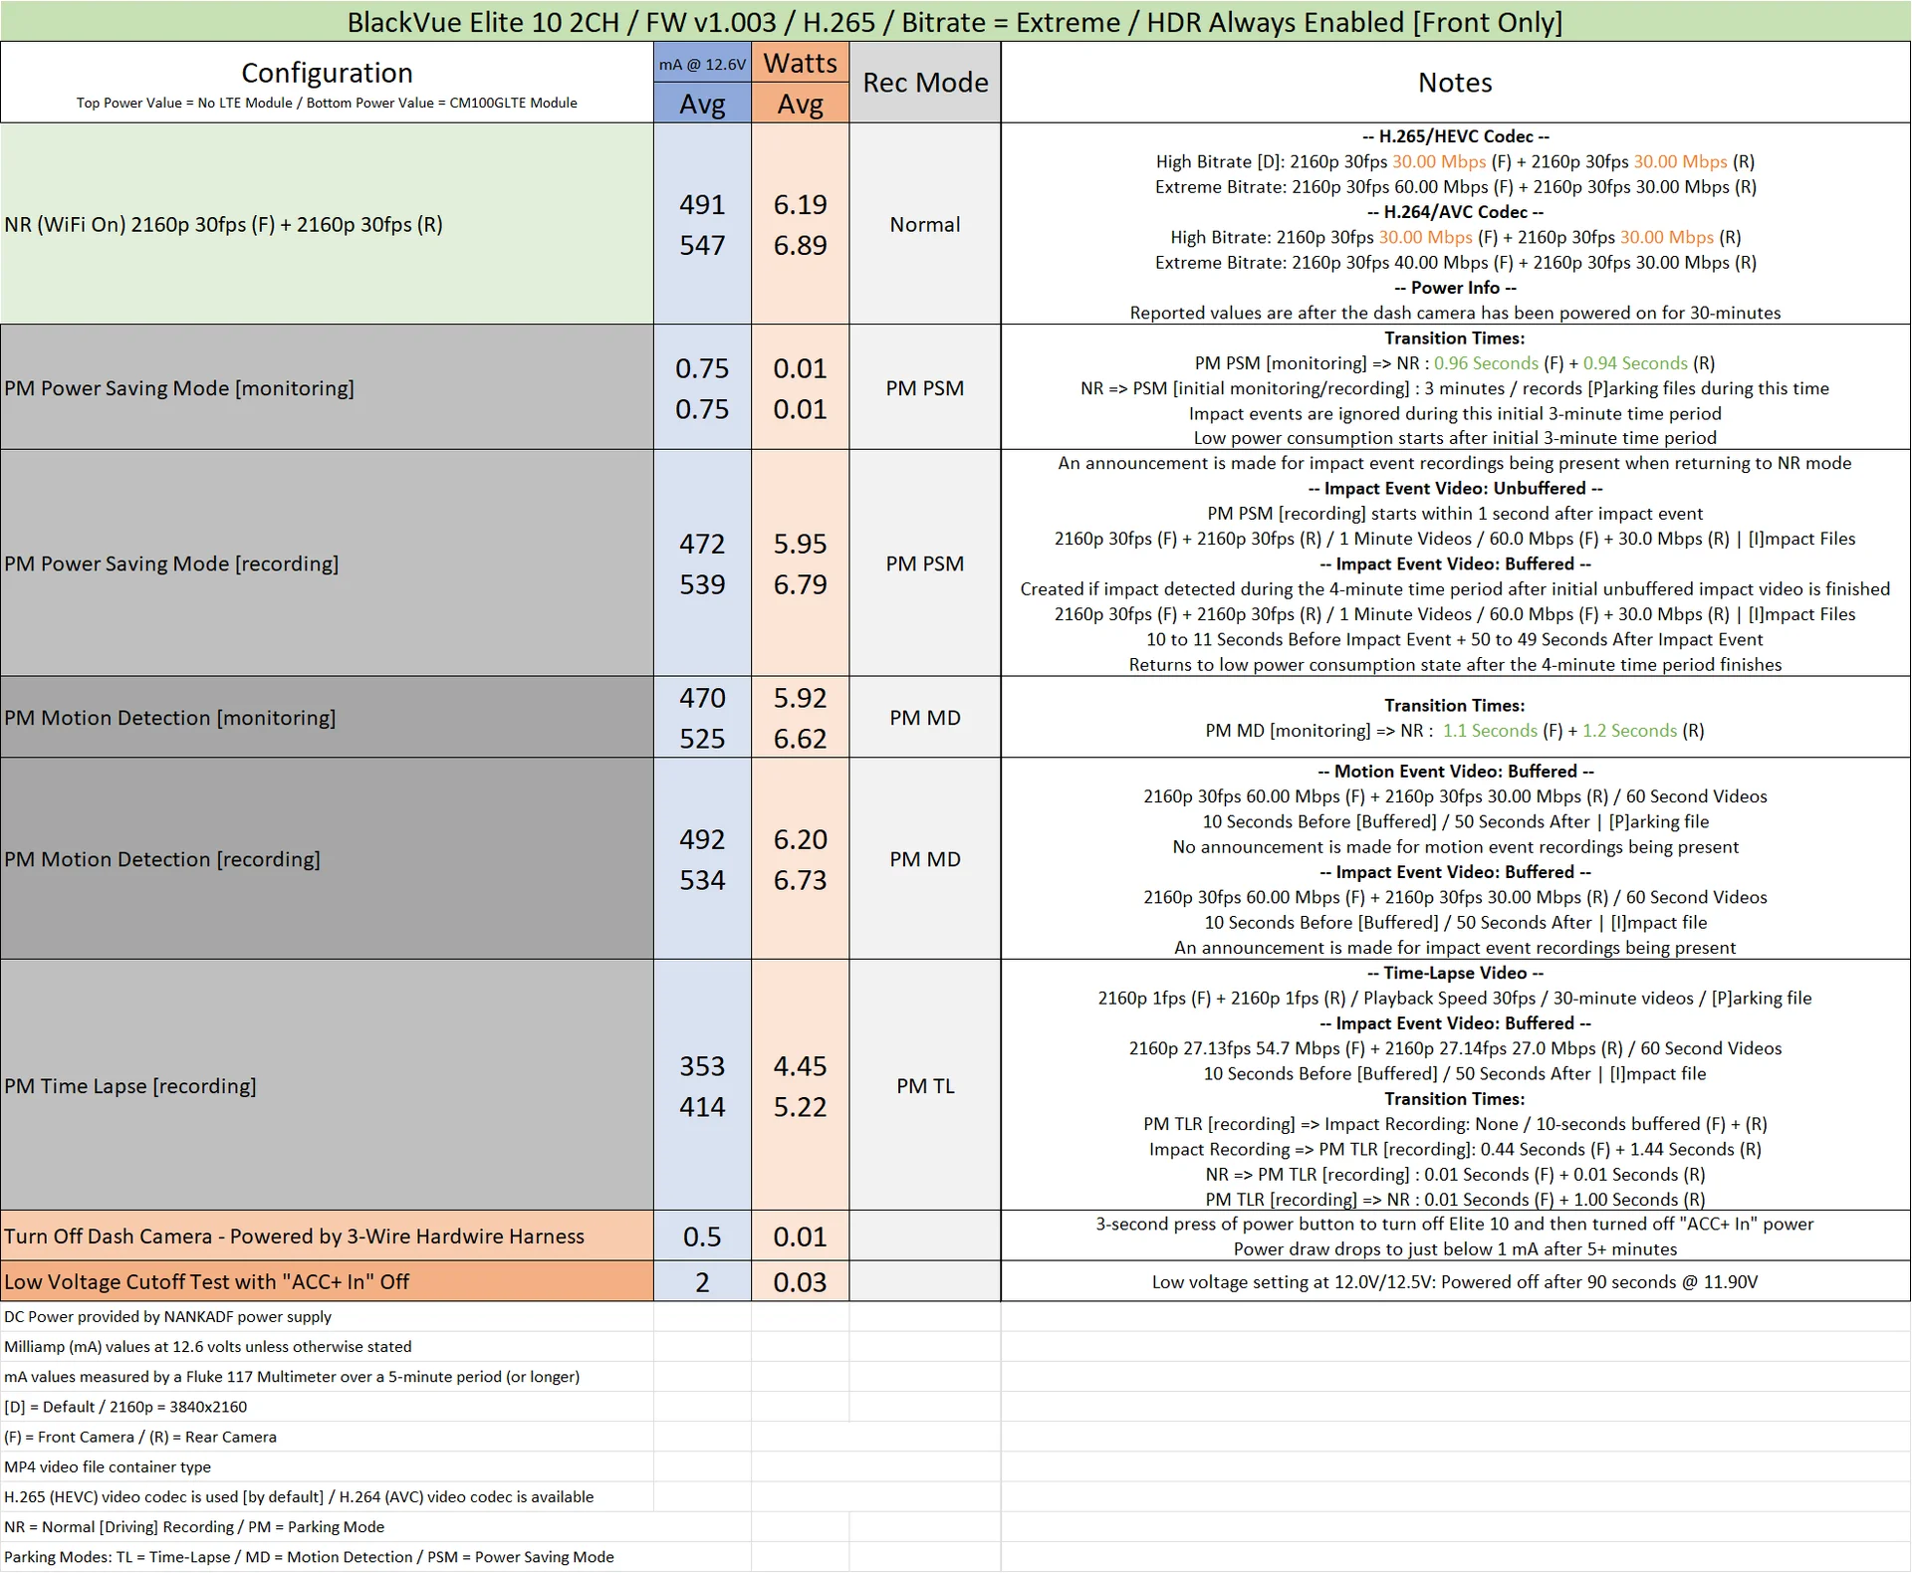
Task: Select the "-- H.265/HEVC Codec --" note heading
Action: [x=1455, y=136]
